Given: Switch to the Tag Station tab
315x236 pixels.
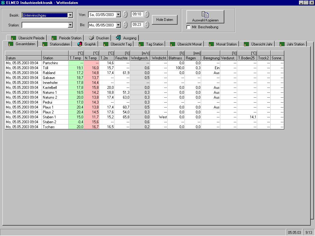Looking at the screenshot, I should (x=151, y=44).
